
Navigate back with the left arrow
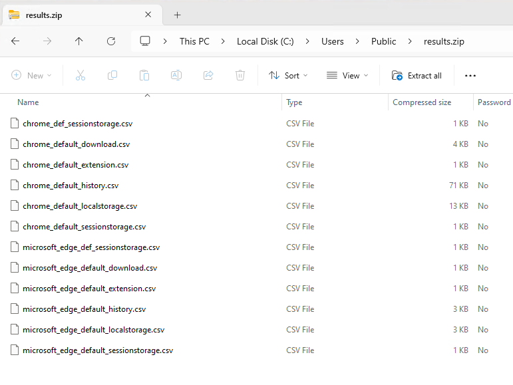coord(15,41)
